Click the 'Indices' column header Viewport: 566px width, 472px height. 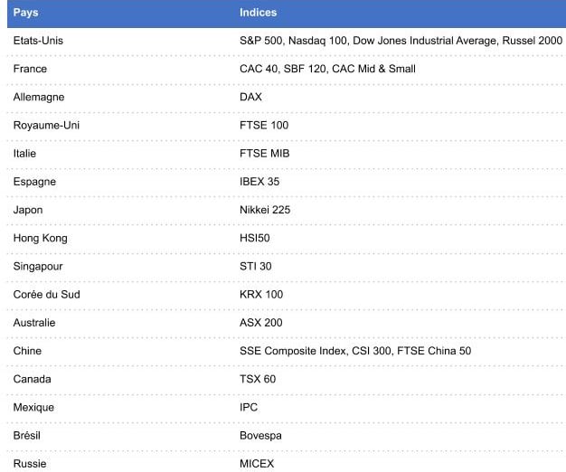[258, 13]
